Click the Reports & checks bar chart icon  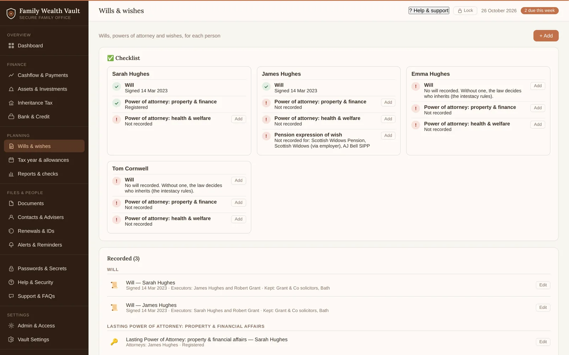(11, 174)
